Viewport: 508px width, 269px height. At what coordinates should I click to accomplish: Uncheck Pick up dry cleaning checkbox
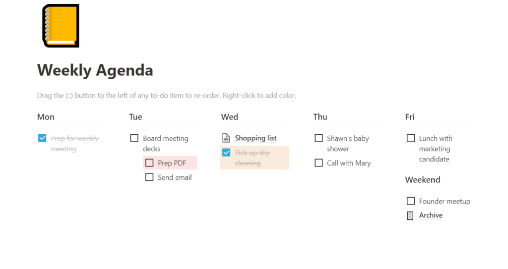pyautogui.click(x=226, y=153)
